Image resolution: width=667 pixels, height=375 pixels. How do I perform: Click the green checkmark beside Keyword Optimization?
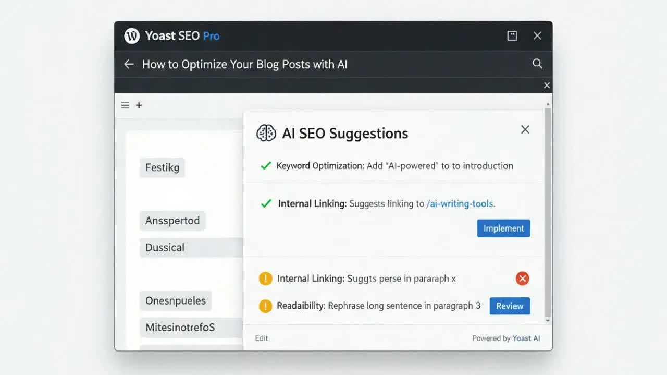[266, 165]
